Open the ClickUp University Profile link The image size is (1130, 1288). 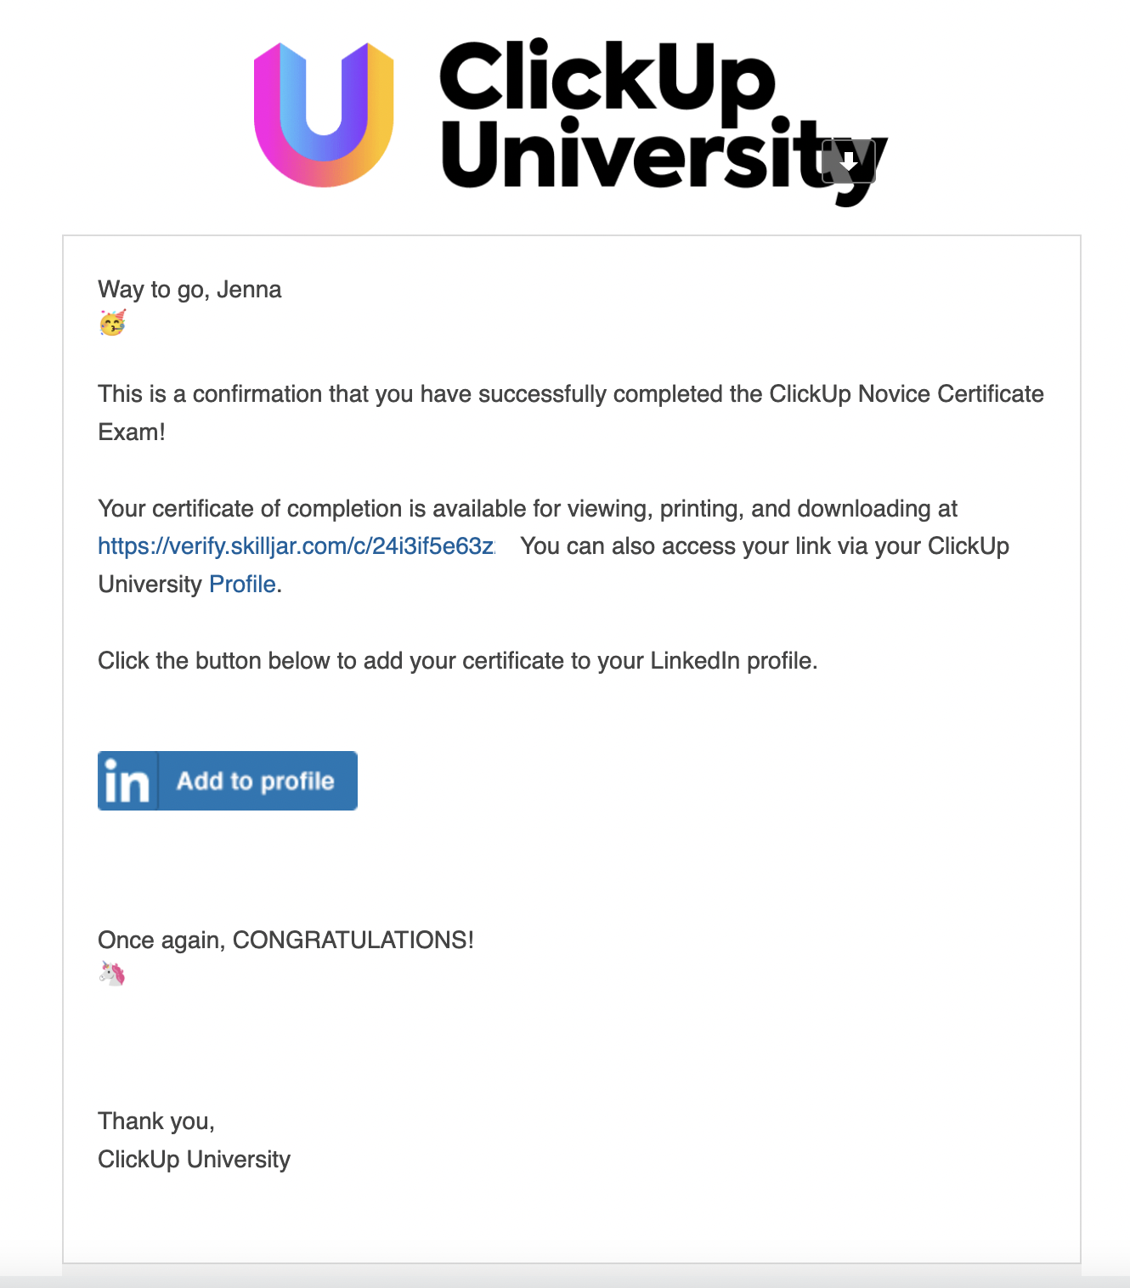click(x=242, y=585)
